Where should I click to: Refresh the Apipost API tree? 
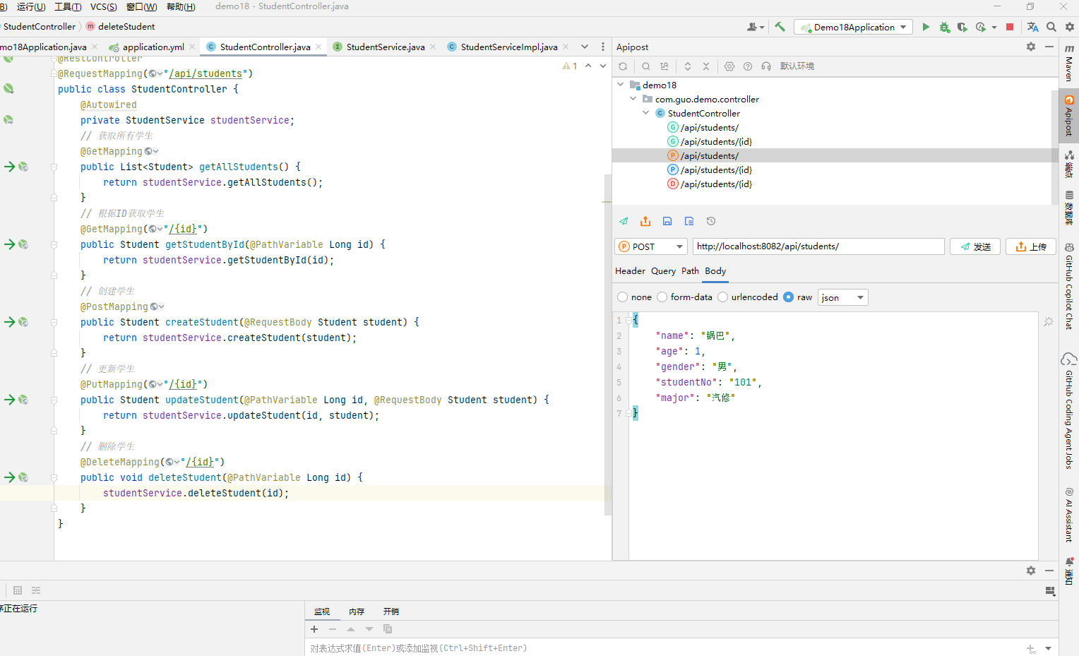click(x=623, y=66)
